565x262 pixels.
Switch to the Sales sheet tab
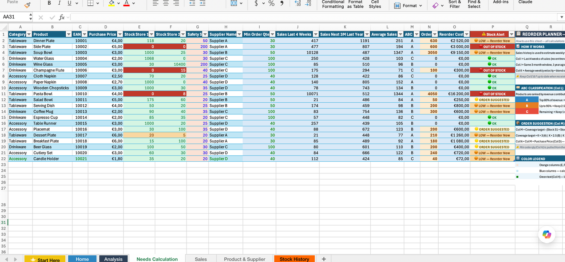[x=201, y=259]
